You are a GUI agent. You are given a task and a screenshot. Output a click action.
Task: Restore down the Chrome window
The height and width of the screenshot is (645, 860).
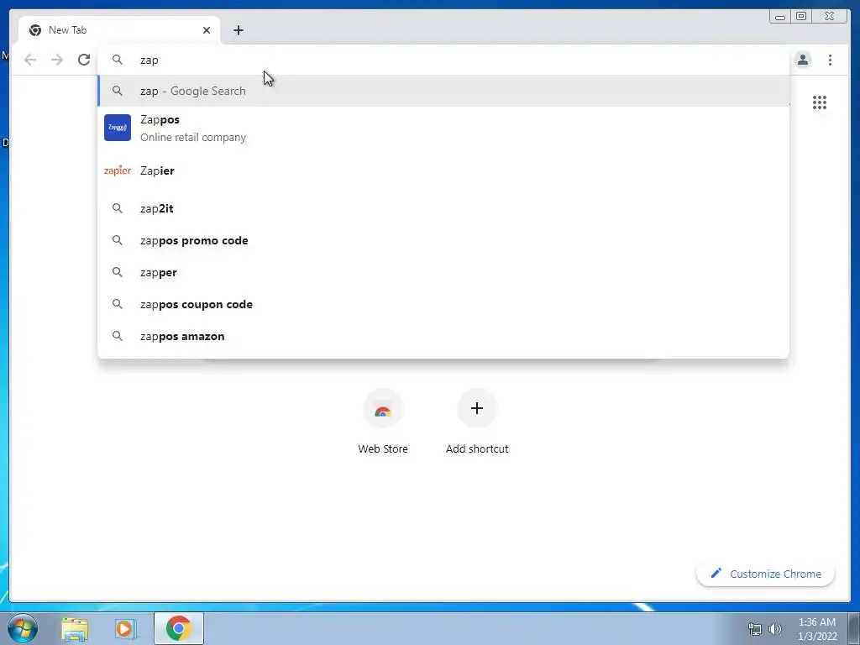(800, 17)
